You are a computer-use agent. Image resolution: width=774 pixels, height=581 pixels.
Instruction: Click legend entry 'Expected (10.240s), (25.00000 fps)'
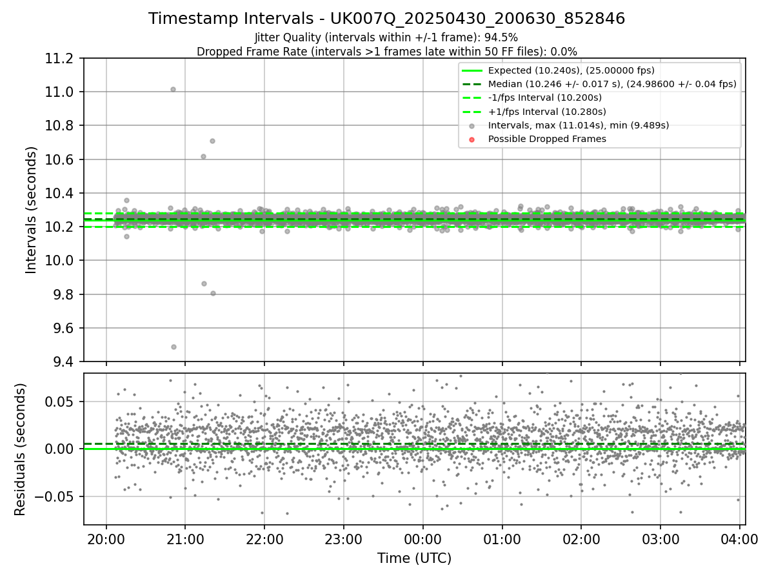(x=571, y=70)
